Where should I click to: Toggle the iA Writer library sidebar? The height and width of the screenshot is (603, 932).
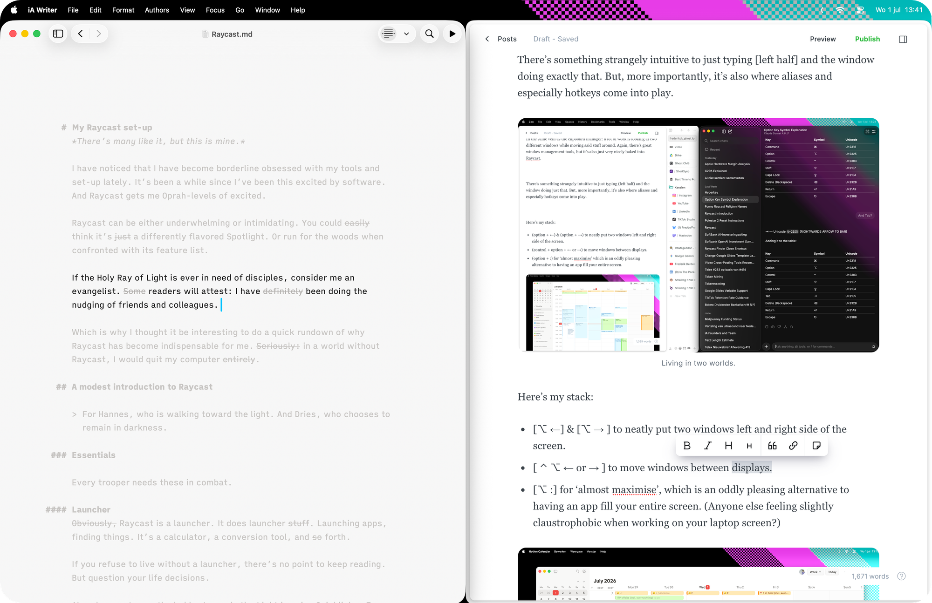(x=58, y=34)
